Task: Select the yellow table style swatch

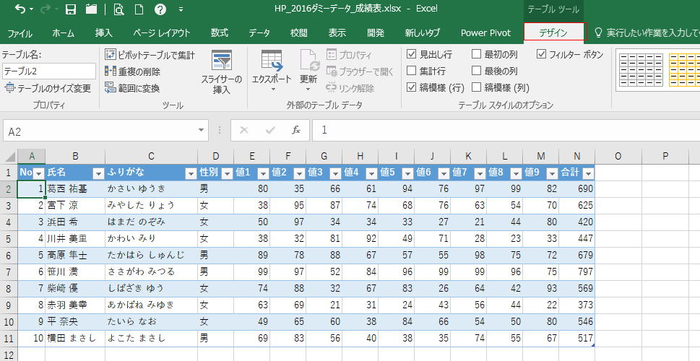Action: click(683, 69)
